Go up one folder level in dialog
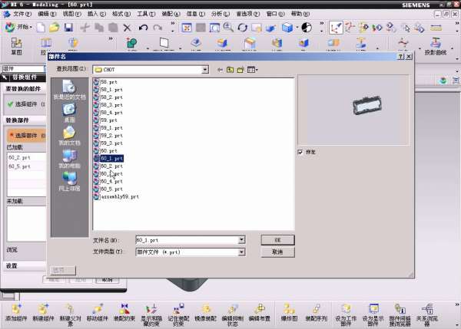This screenshot has width=461, height=329. (x=230, y=70)
